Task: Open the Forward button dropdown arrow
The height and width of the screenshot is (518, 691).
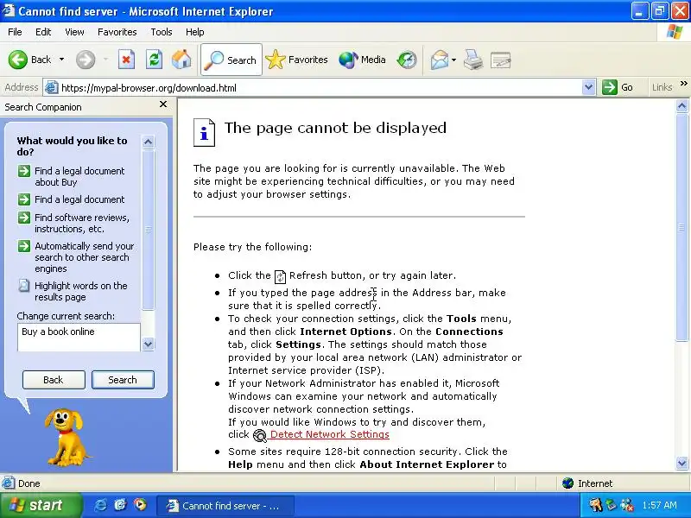Action: coord(105,60)
